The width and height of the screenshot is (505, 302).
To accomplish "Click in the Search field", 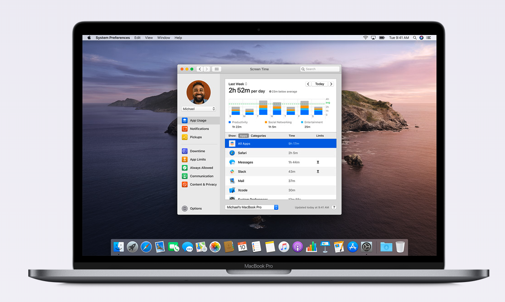I will pyautogui.click(x=320, y=69).
